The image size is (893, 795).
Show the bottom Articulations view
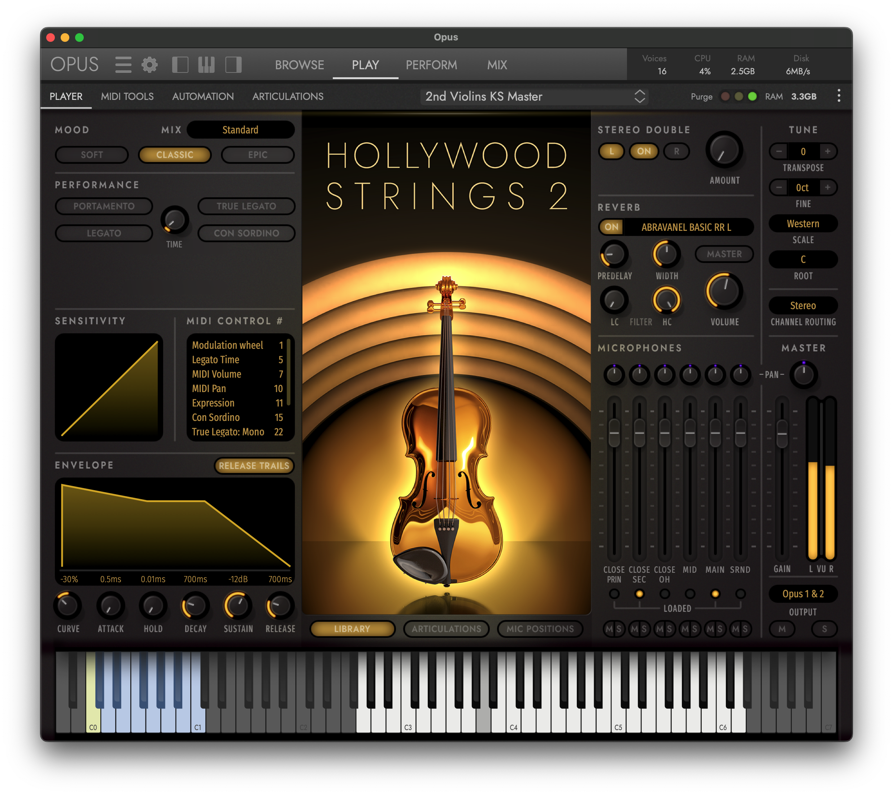pos(446,629)
